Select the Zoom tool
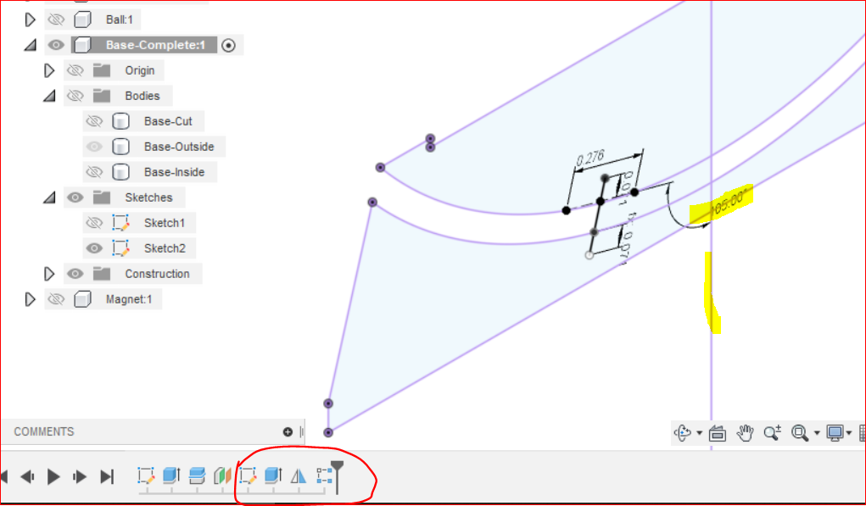 pos(772,432)
